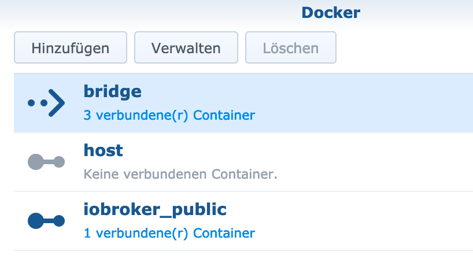The height and width of the screenshot is (259, 473).
Task: Click the Löschen button
Action: pos(291,47)
